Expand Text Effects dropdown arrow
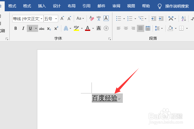 (70, 29)
